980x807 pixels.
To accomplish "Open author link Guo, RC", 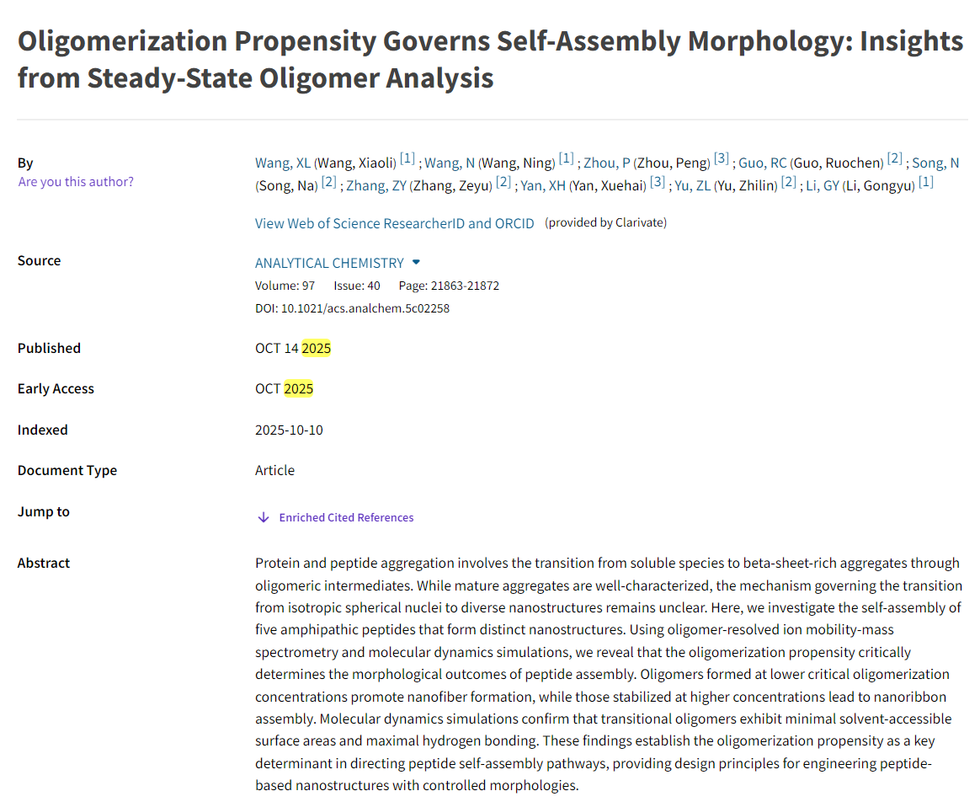I will click(x=762, y=163).
